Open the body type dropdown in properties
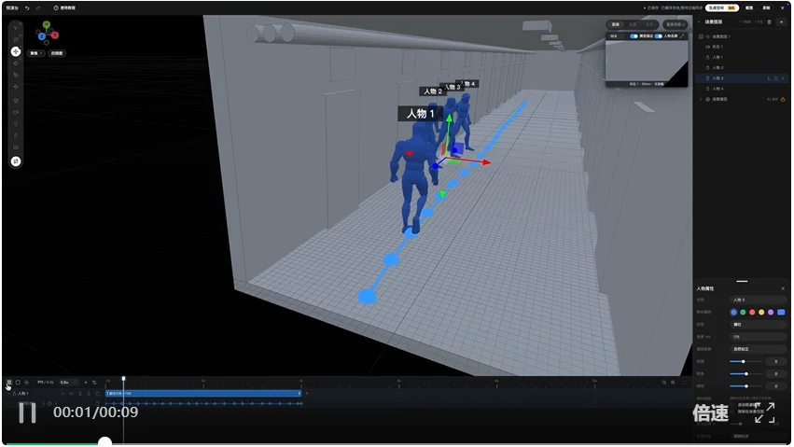 758,325
